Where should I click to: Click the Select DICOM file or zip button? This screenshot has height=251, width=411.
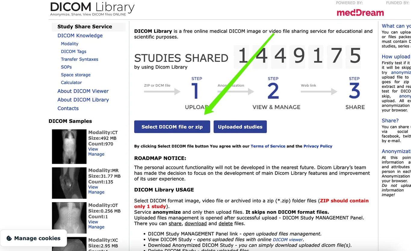pyautogui.click(x=172, y=127)
